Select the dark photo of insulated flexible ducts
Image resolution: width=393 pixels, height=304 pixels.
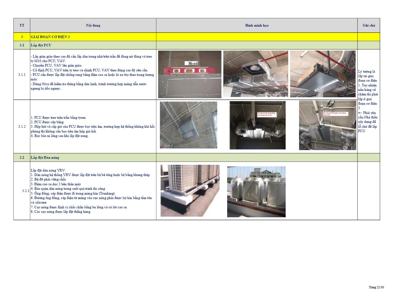click(x=257, y=125)
